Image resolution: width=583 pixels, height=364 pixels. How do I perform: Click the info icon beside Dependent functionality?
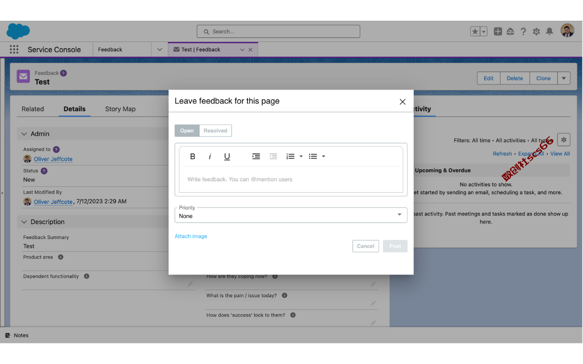(87, 276)
